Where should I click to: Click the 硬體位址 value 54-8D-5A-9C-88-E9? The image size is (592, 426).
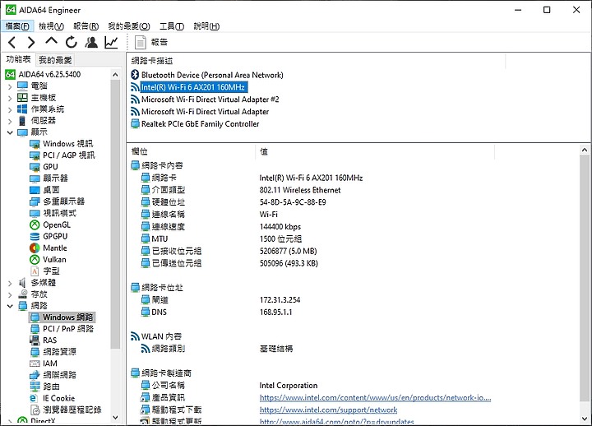click(293, 202)
